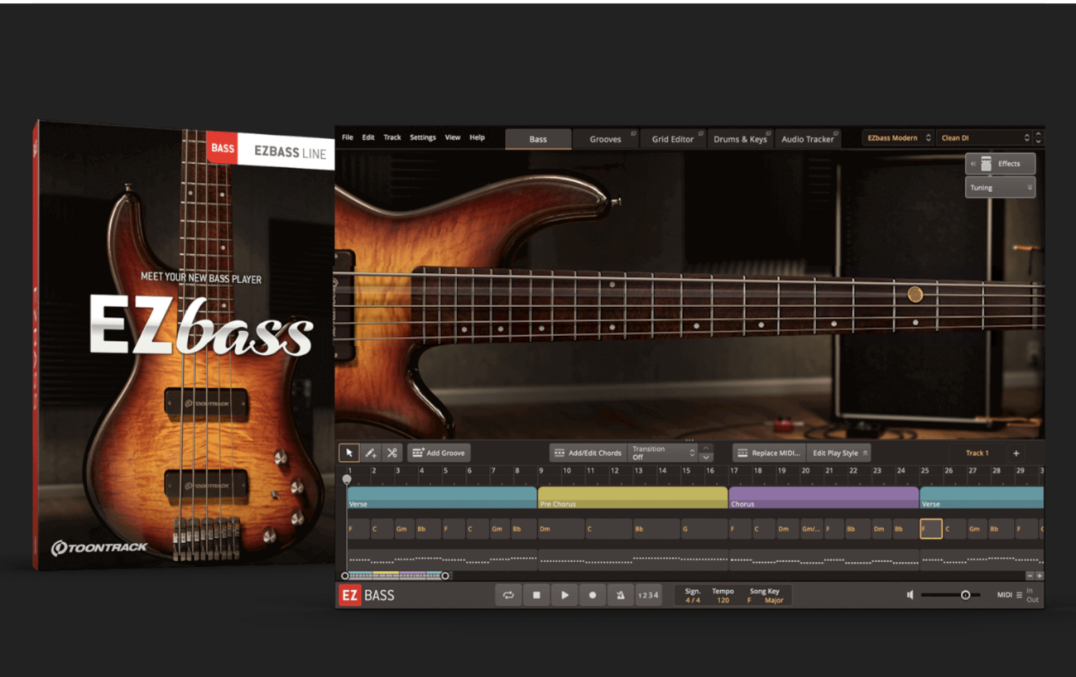Collapse the Effects panel

click(x=973, y=164)
